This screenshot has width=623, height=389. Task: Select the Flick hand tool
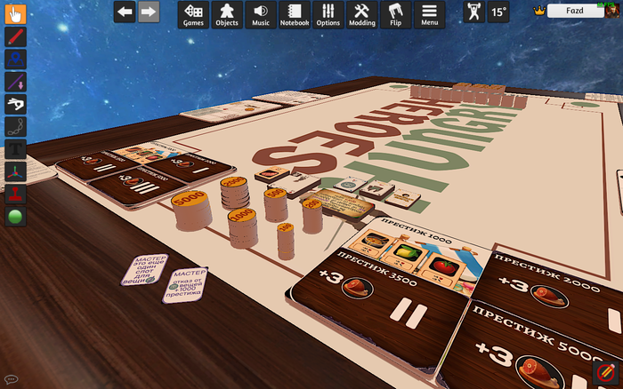(x=15, y=104)
